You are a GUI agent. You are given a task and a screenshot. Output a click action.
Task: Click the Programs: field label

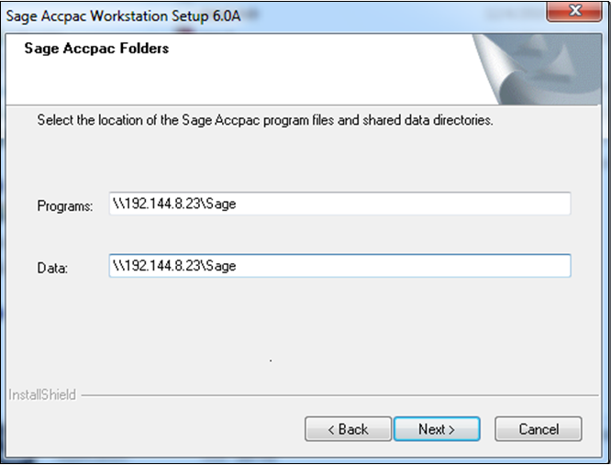pos(65,205)
